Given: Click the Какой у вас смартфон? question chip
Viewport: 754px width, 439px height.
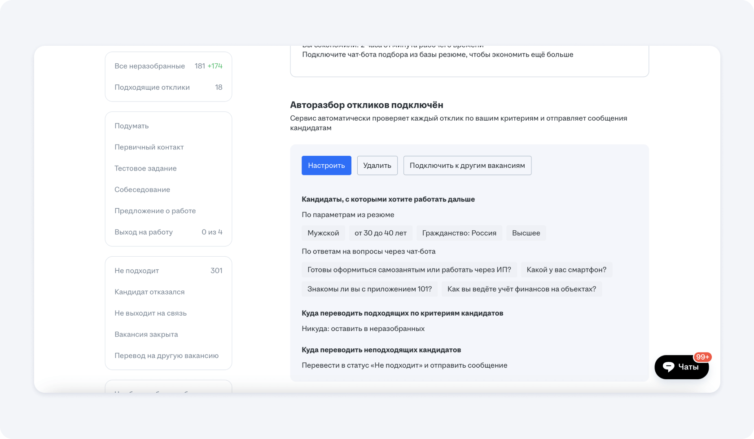Looking at the screenshot, I should [x=566, y=269].
